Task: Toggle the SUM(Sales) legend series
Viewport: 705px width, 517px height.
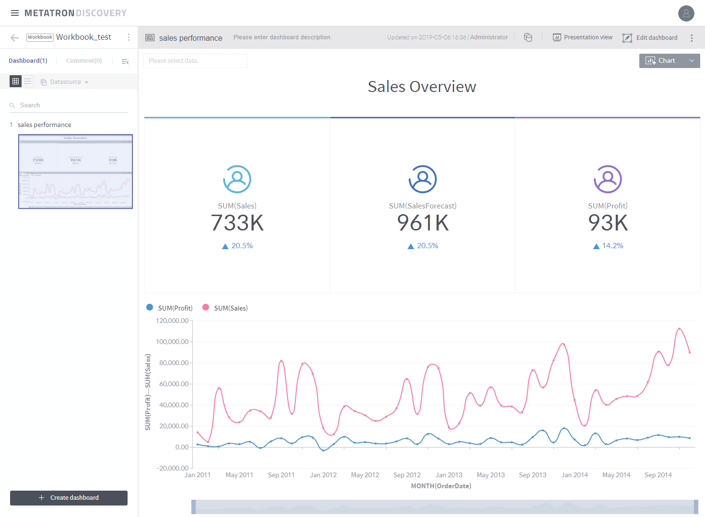Action: pos(225,308)
